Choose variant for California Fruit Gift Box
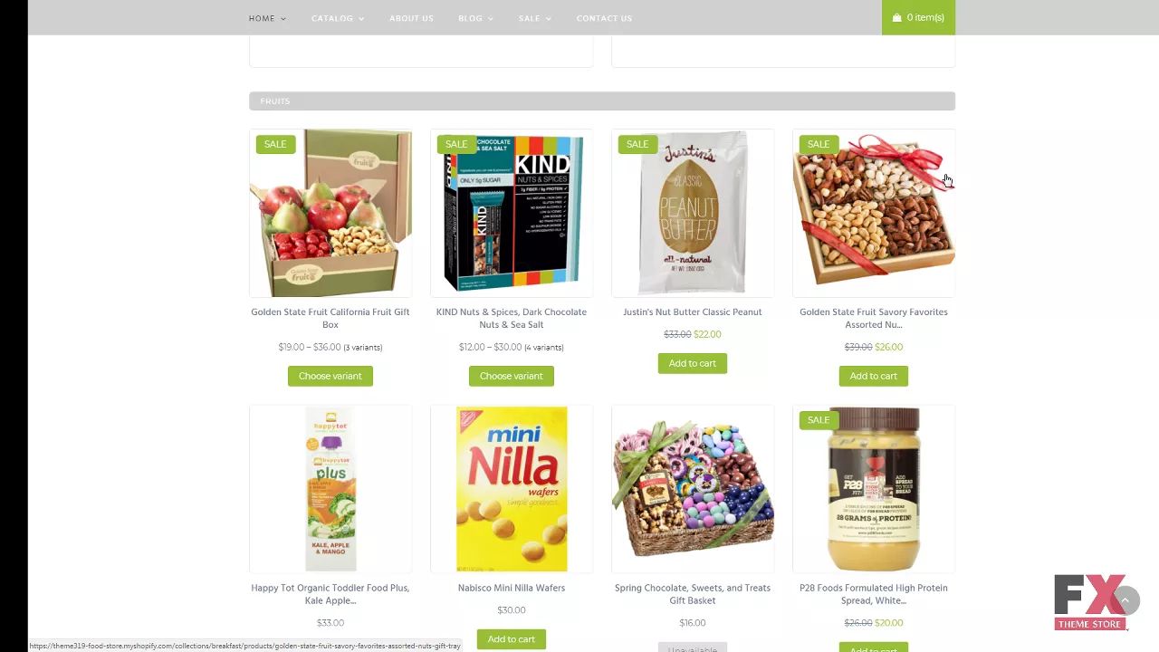1159x652 pixels. click(x=330, y=376)
